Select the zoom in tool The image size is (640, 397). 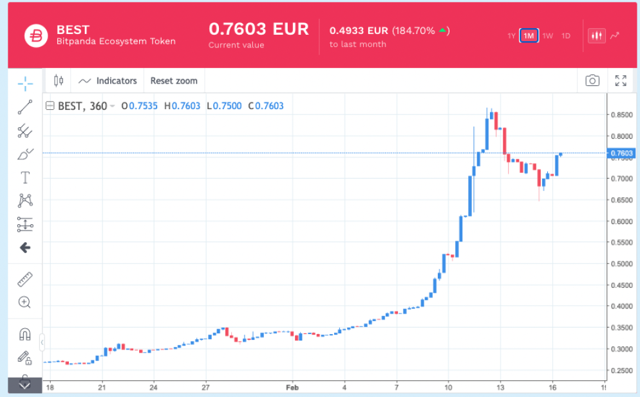[x=24, y=302]
